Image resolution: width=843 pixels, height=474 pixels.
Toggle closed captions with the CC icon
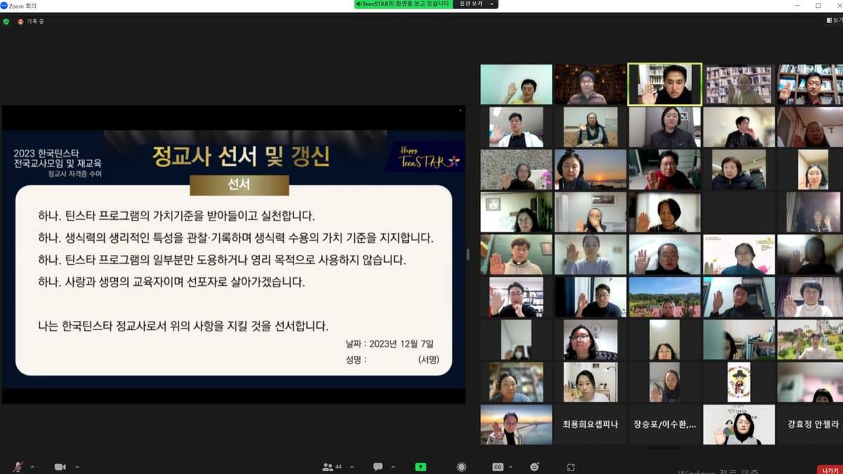497,467
